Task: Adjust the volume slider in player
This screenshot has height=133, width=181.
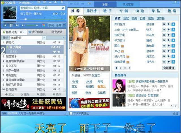Action: click(x=32, y=25)
